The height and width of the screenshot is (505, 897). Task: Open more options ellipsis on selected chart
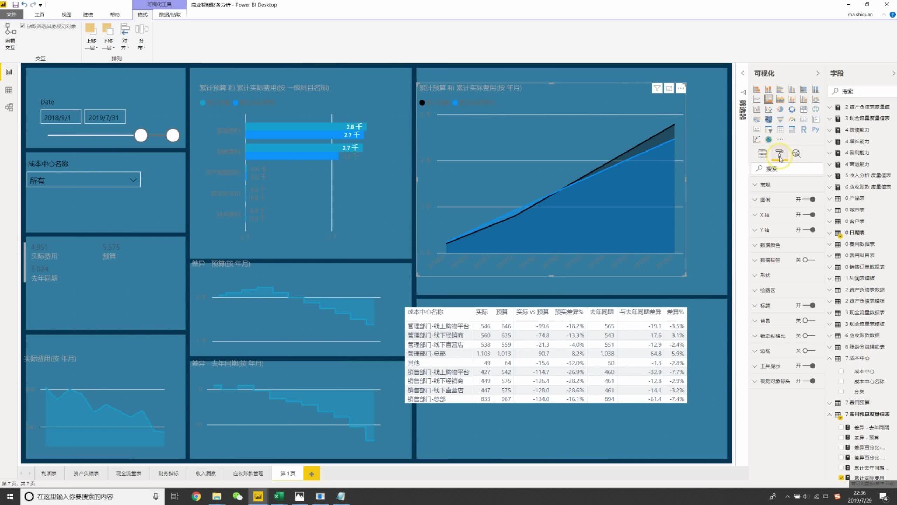point(680,88)
